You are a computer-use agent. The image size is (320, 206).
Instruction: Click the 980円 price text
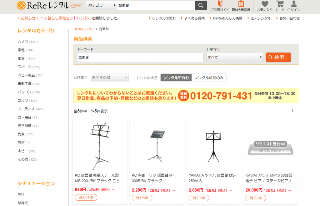point(80,189)
